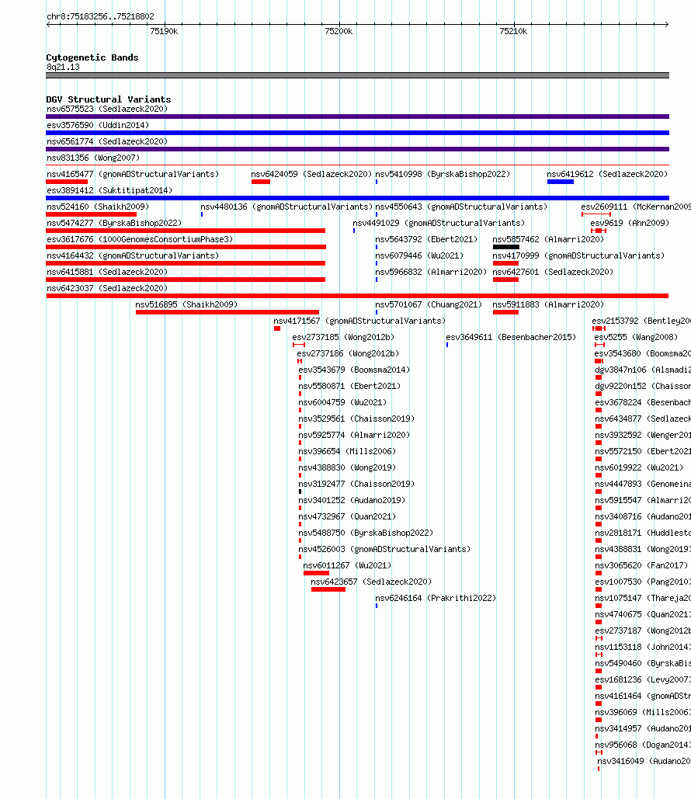
Task: Open variant nsv5701067 (Chuang2021)
Action: [x=429, y=304]
